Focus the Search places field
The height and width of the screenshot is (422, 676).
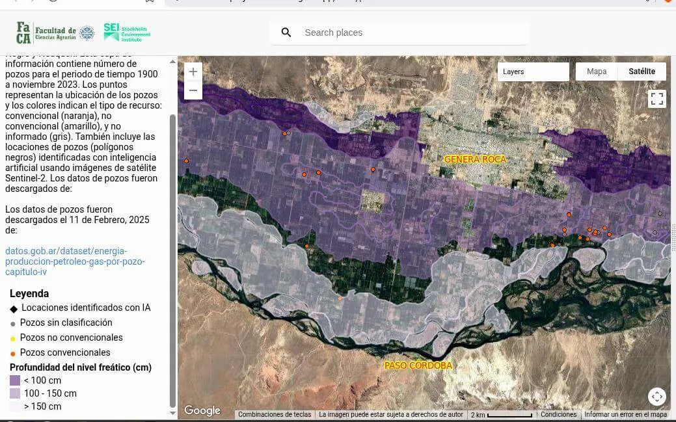coord(410,33)
